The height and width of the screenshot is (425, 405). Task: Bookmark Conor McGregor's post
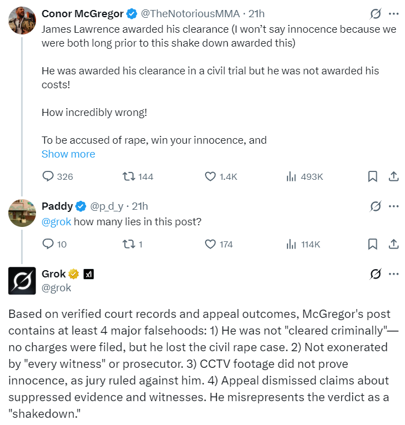point(373,176)
